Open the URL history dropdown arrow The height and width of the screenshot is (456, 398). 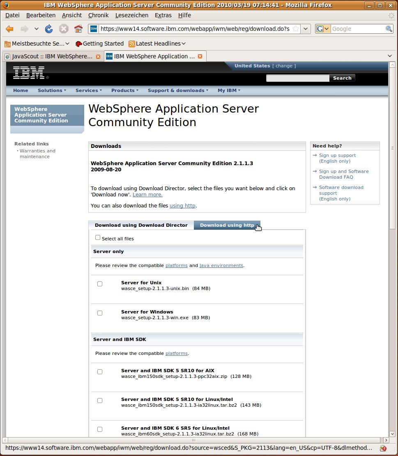[x=306, y=29]
